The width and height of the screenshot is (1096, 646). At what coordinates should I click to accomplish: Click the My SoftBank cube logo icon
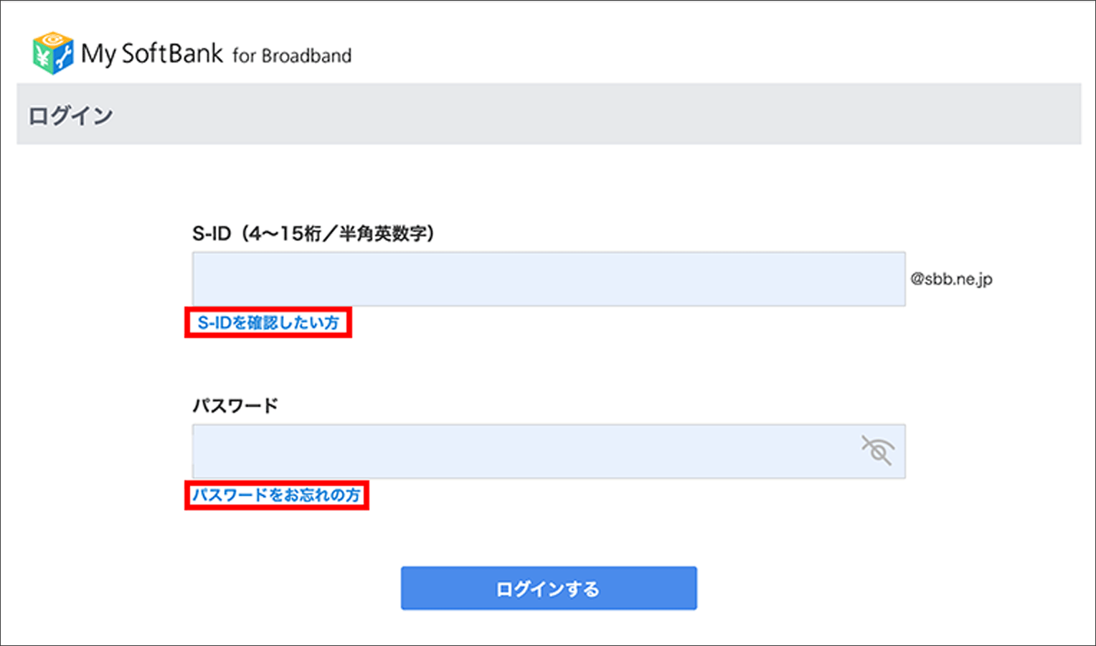click(52, 53)
